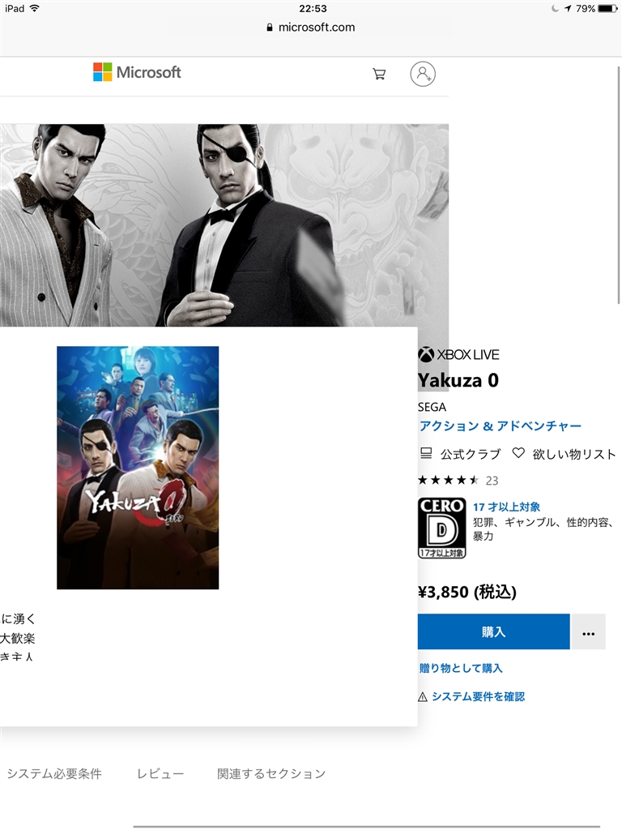Click the warning triangle beside システム要件を確認
The image size is (622, 830).
tap(423, 697)
